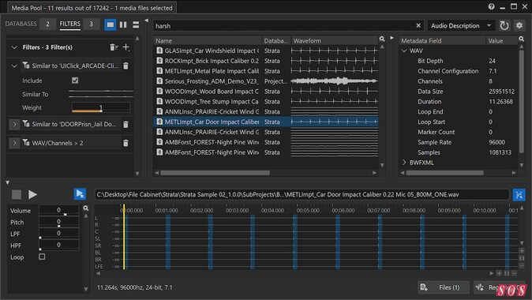Add a new filter with plus icon
The image size is (532, 300).
tap(126, 47)
